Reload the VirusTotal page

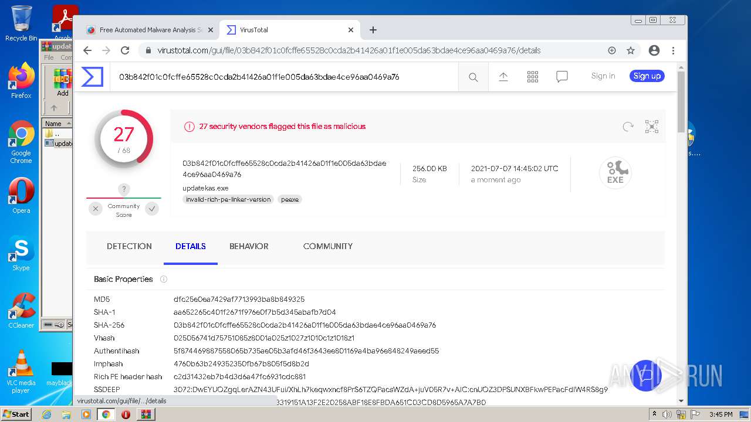(125, 50)
